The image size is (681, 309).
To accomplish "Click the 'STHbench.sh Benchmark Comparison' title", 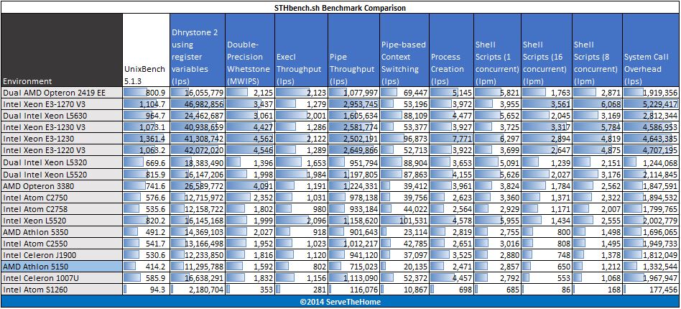I will pyautogui.click(x=340, y=8).
